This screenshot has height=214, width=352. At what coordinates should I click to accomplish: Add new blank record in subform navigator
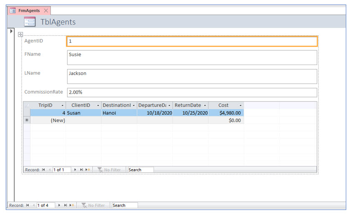click(88, 169)
